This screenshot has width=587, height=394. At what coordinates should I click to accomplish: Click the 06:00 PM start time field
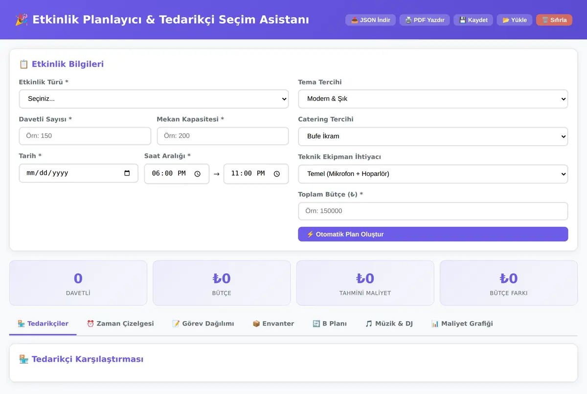click(177, 174)
